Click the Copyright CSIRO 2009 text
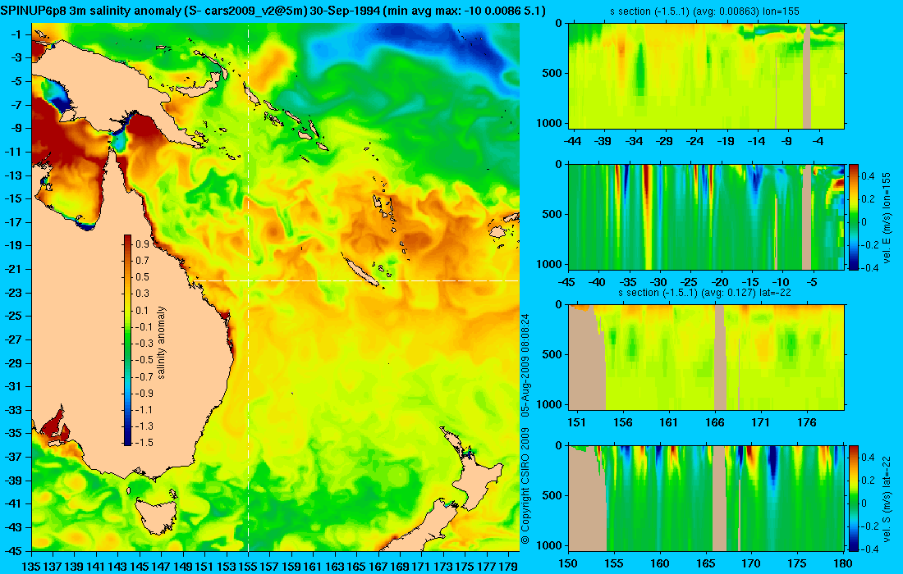 click(x=525, y=486)
